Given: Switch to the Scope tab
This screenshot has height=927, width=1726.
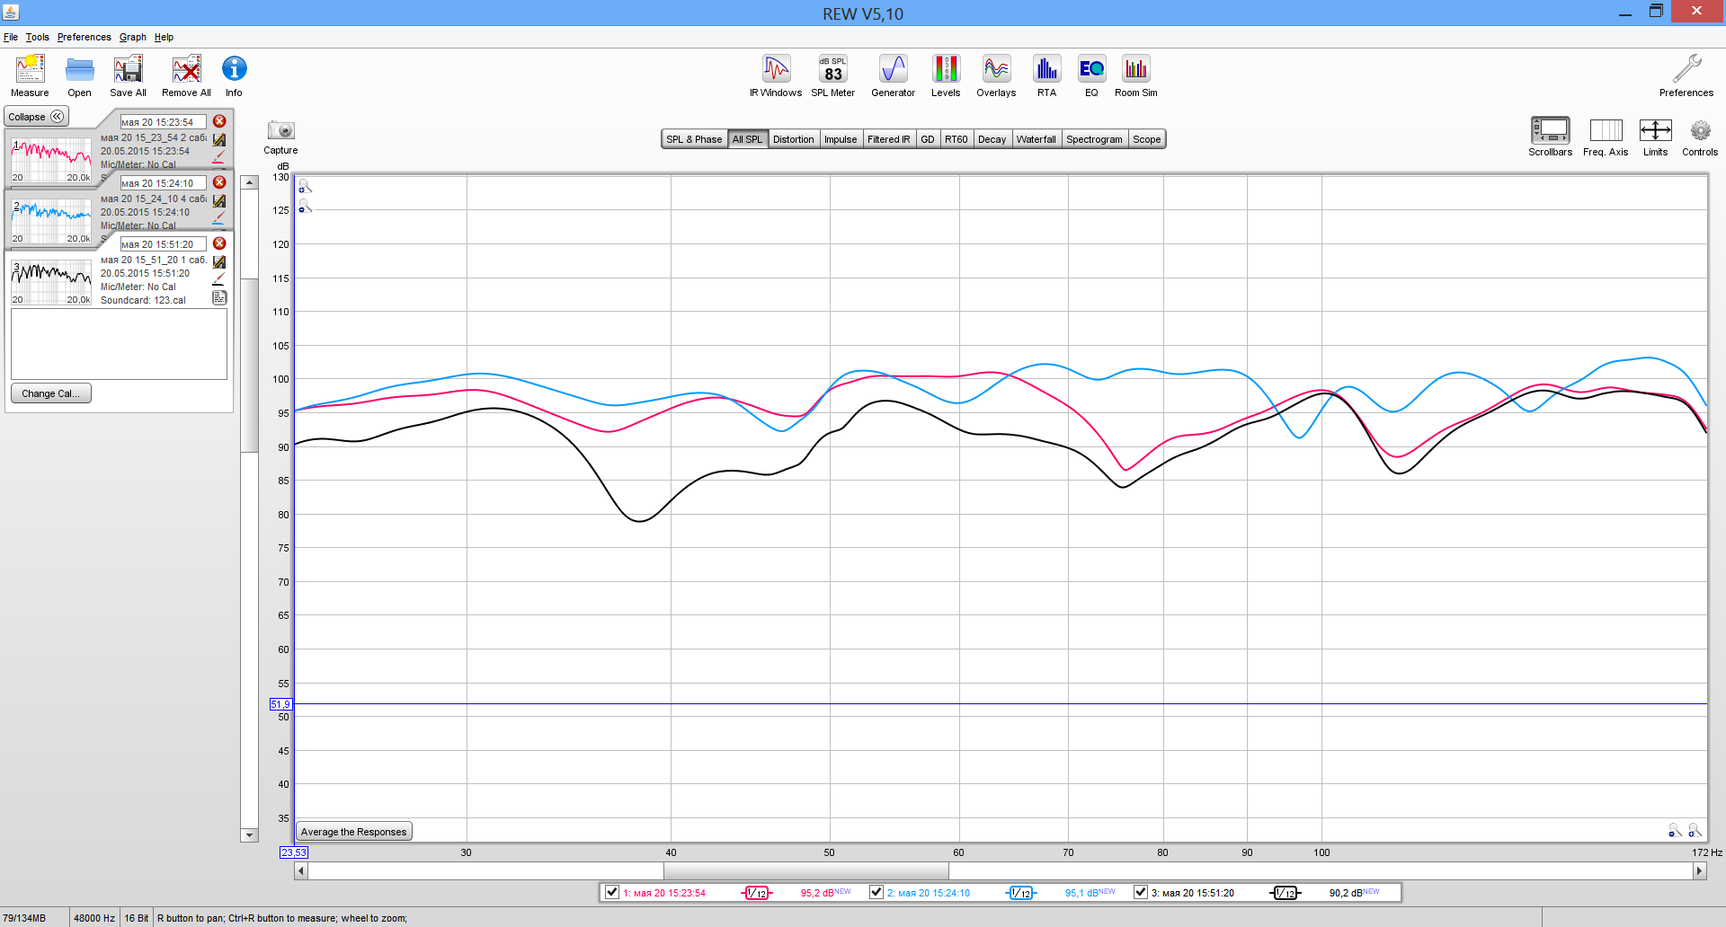Looking at the screenshot, I should tap(1147, 139).
